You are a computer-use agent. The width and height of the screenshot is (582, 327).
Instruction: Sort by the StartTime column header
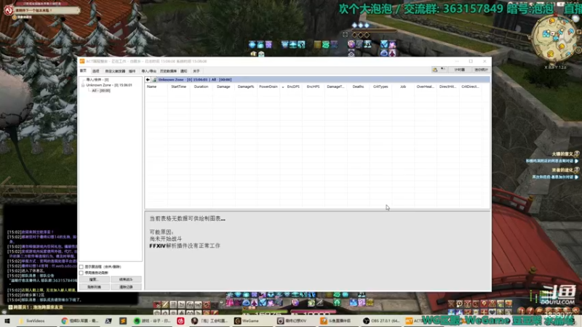click(x=178, y=86)
